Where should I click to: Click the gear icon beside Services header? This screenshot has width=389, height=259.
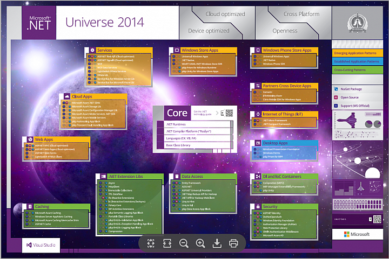pos(92,50)
